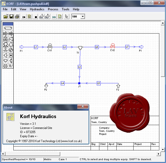This screenshot has height=163, width=166.
Task: Run the hydraulics simulation (play bar icon)
Action: point(24,17)
